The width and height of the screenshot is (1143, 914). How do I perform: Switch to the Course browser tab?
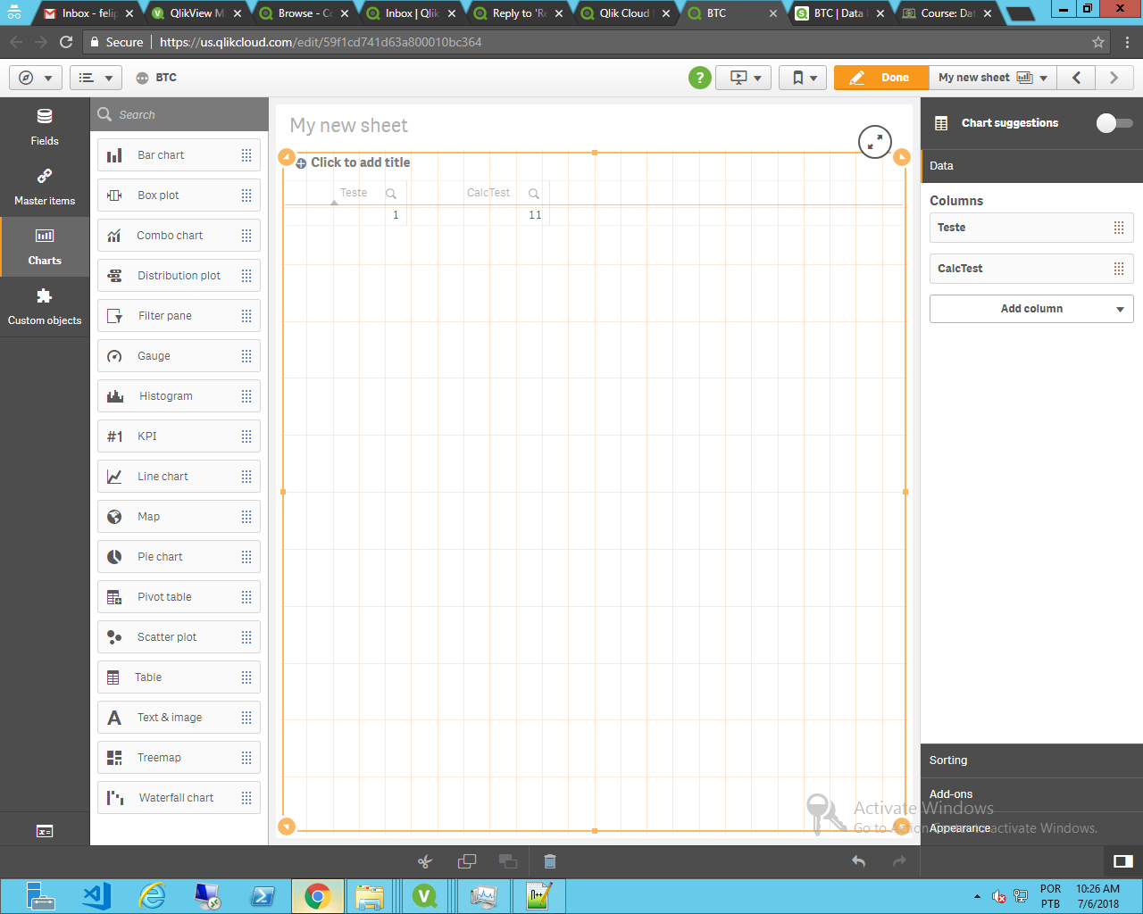pos(947,13)
